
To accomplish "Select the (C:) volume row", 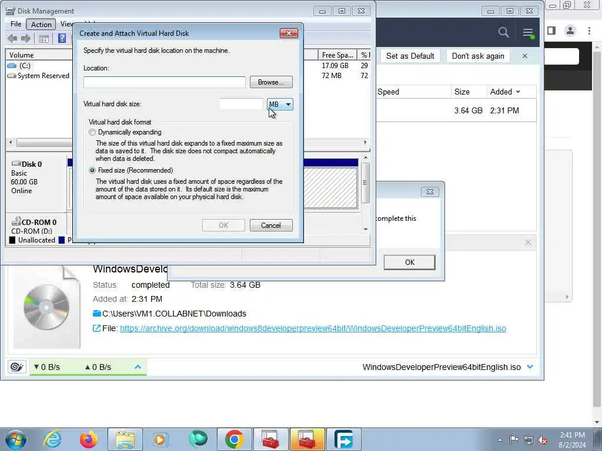I will 38,66.
